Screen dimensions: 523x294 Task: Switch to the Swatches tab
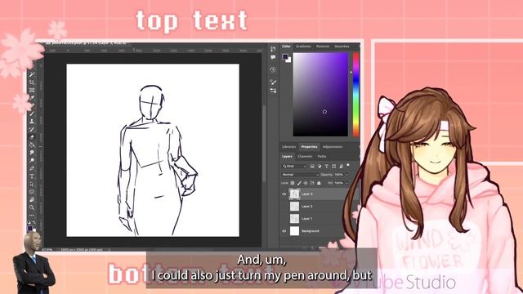(x=342, y=47)
